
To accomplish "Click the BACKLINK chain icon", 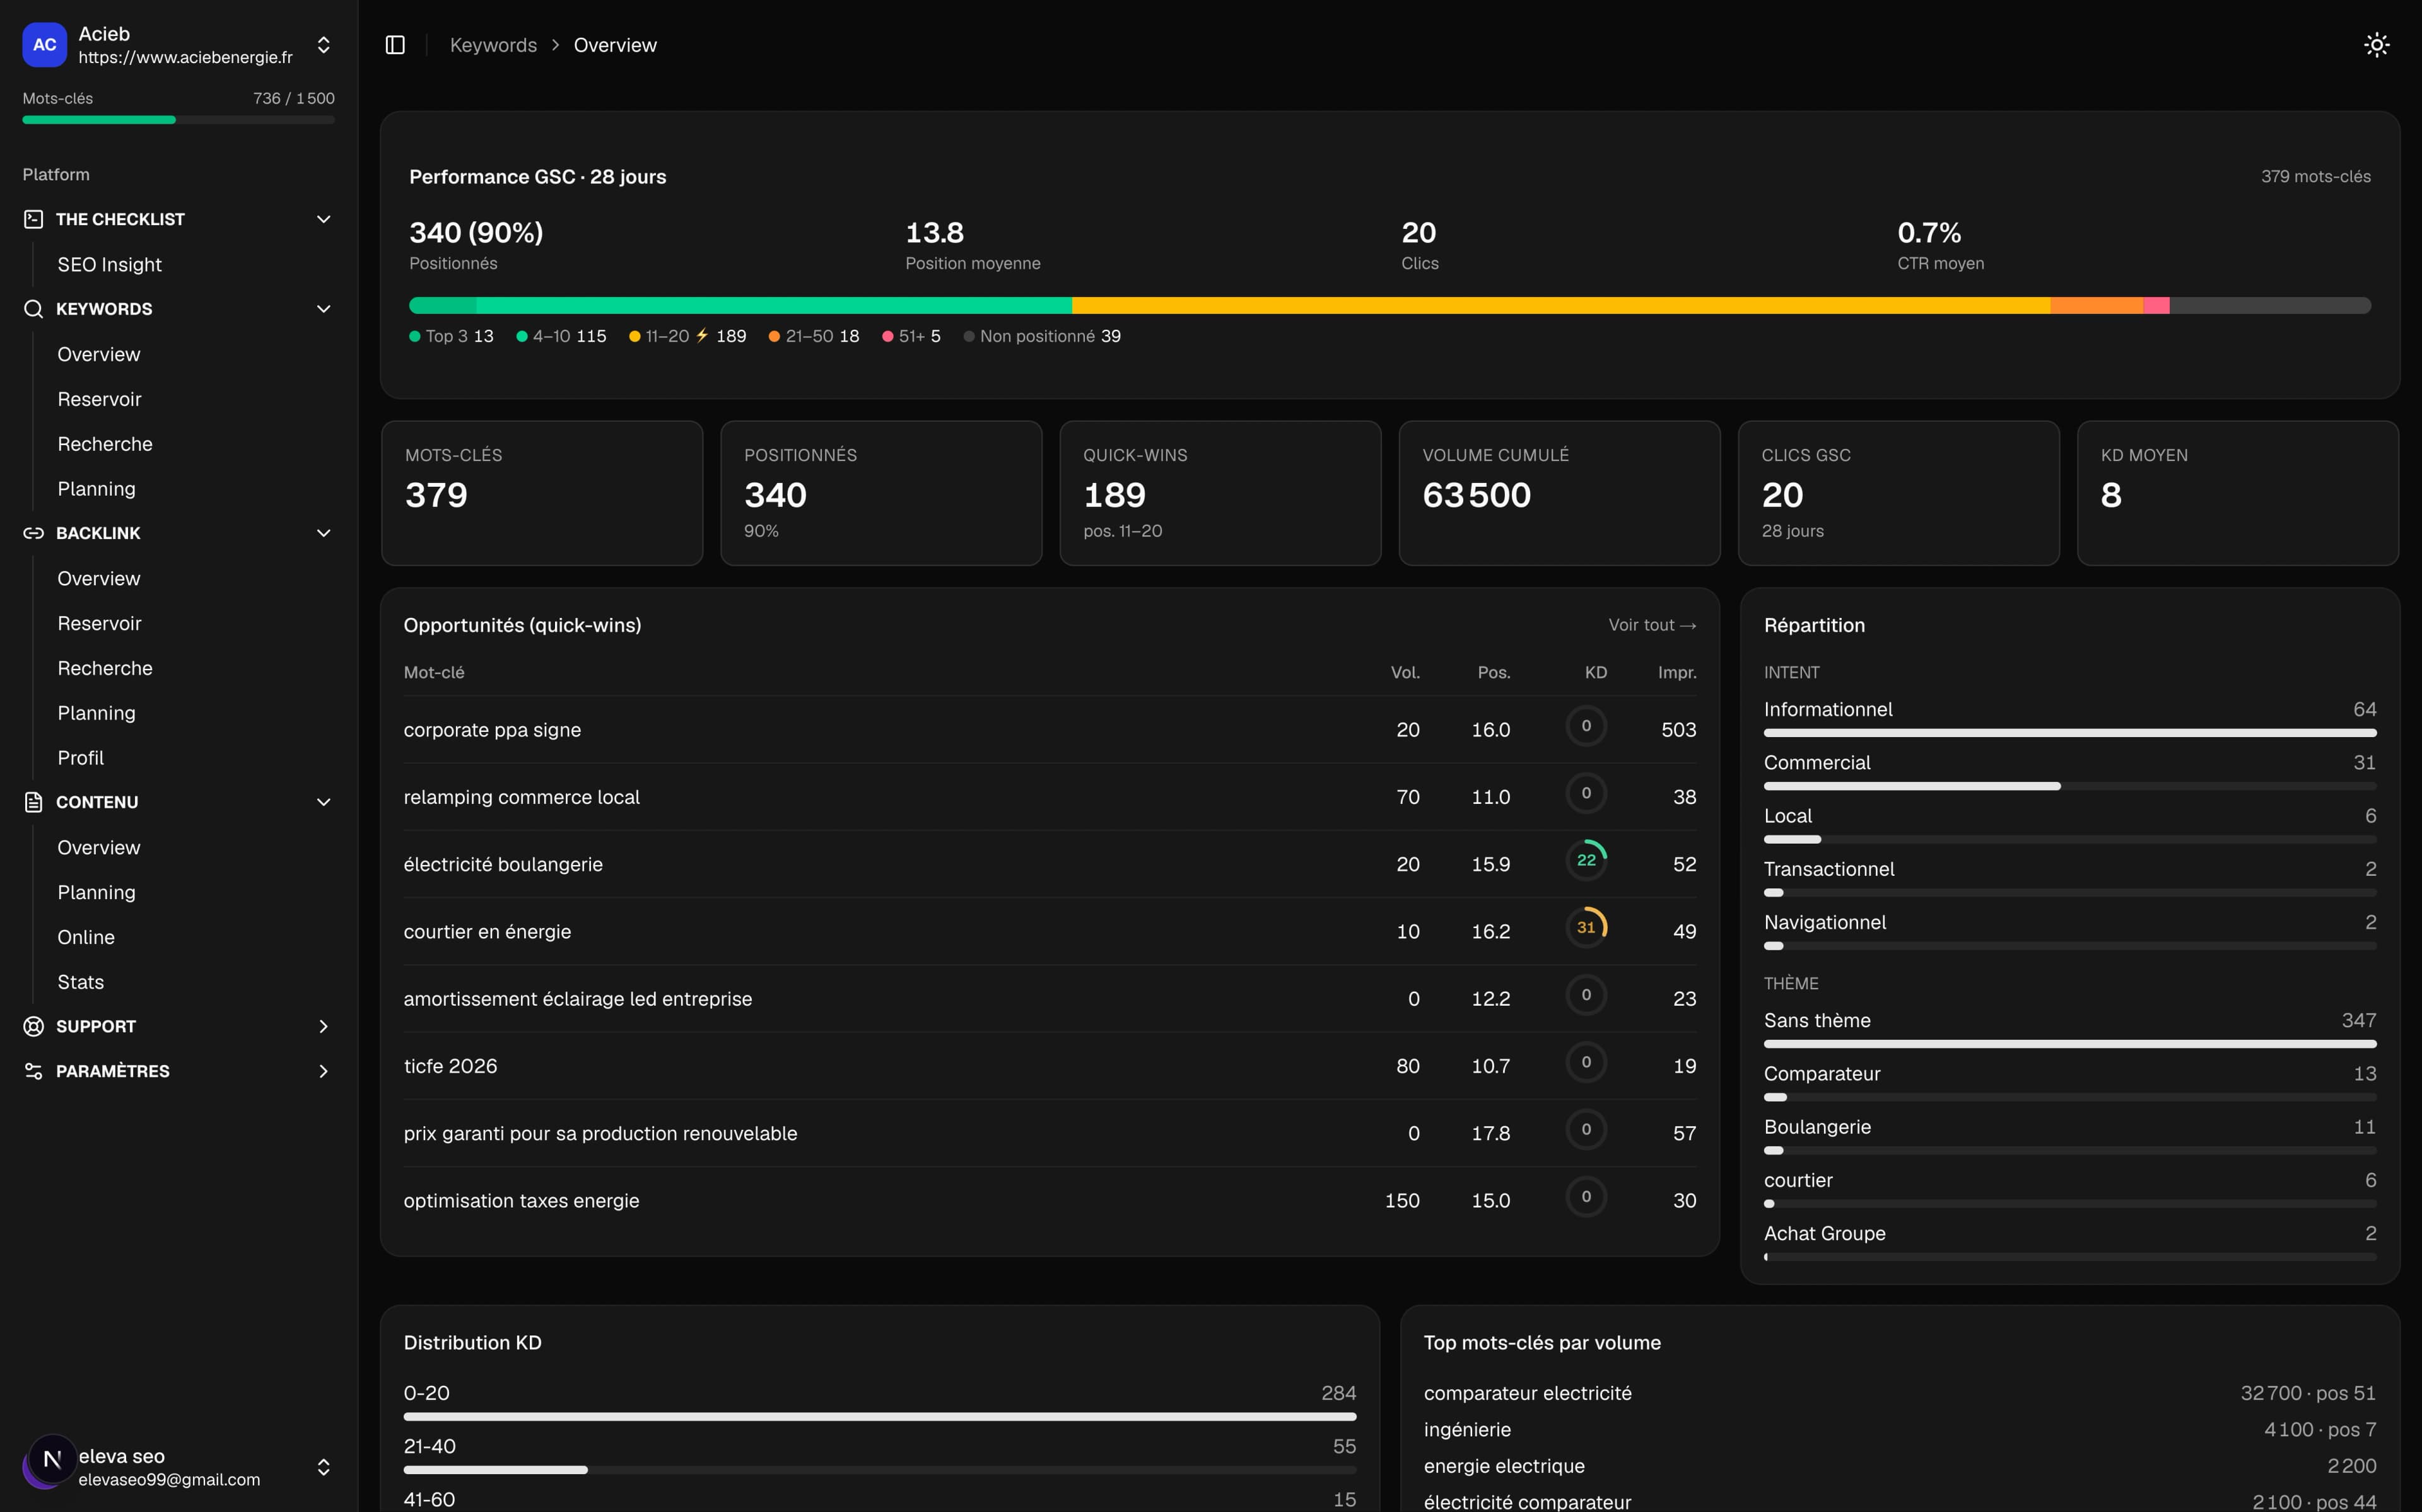I will coord(33,533).
